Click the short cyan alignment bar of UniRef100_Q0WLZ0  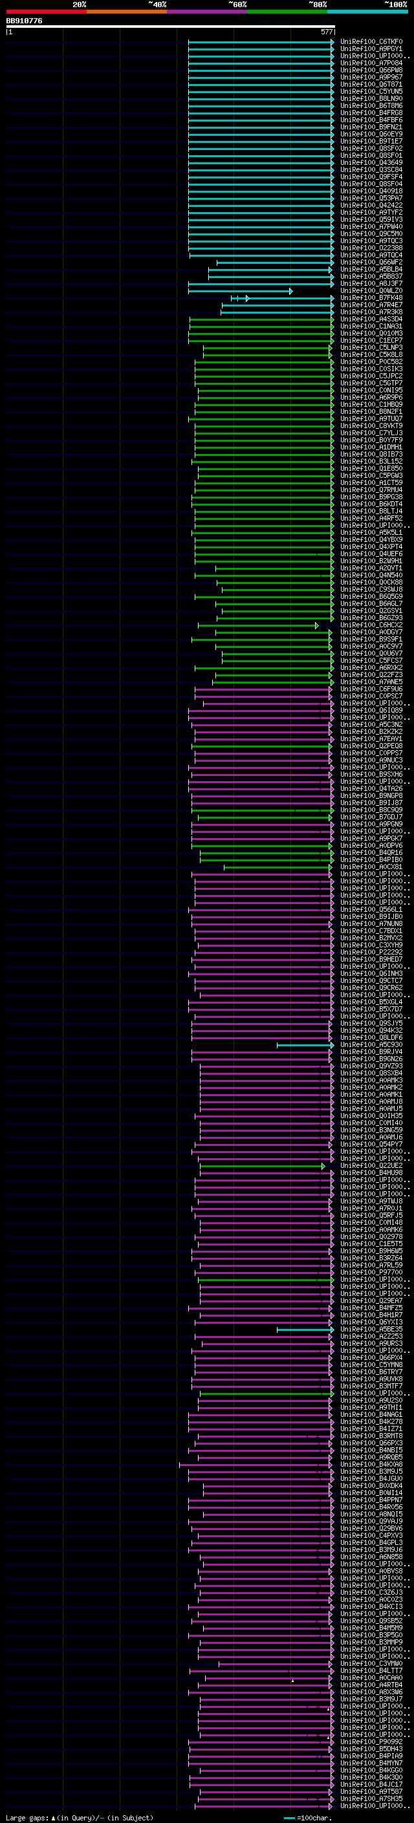click(x=240, y=291)
